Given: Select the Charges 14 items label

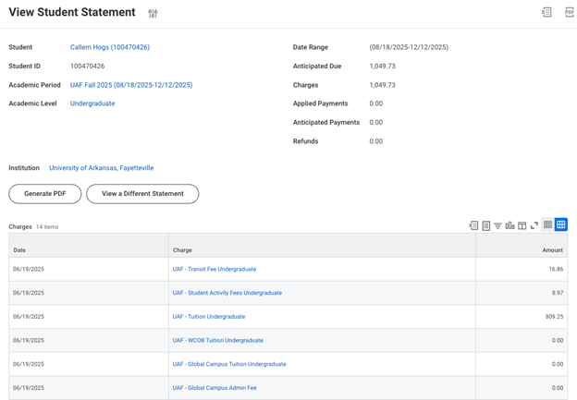Looking at the screenshot, I should click(33, 227).
